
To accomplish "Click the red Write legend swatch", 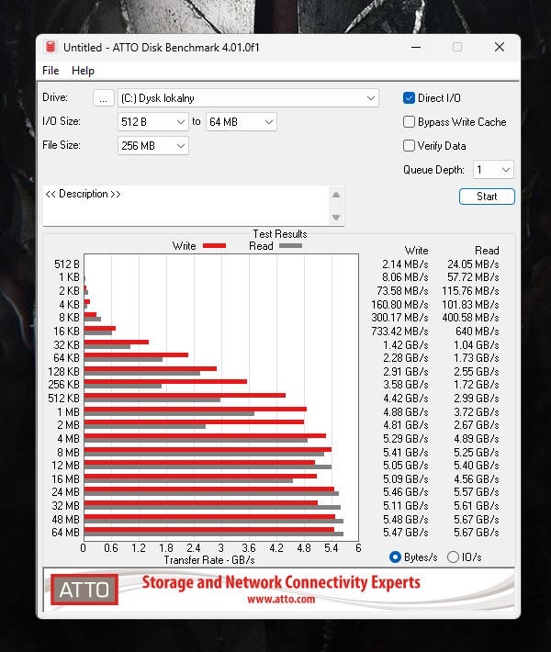I will coord(214,246).
